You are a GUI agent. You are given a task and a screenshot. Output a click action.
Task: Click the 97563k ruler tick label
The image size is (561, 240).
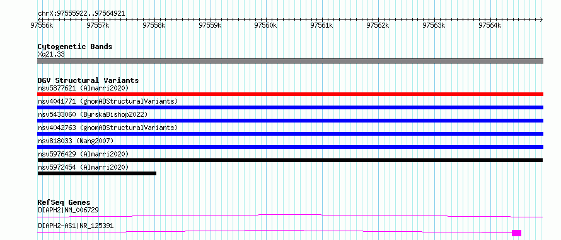click(434, 25)
